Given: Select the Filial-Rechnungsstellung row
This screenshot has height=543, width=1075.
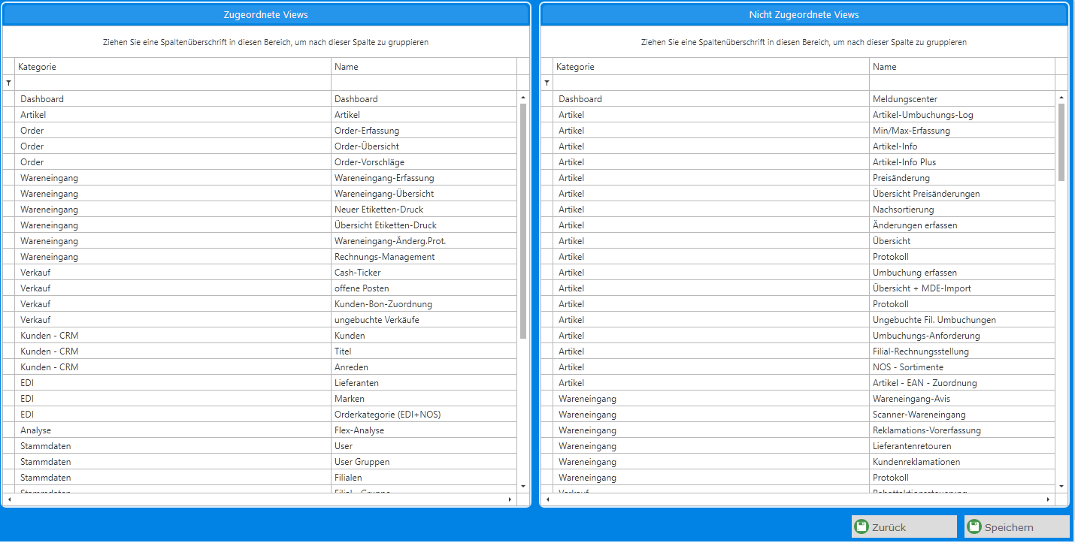Looking at the screenshot, I should point(798,351).
